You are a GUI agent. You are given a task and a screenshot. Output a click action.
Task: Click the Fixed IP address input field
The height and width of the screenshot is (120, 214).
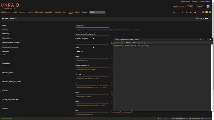(x=92, y=43)
